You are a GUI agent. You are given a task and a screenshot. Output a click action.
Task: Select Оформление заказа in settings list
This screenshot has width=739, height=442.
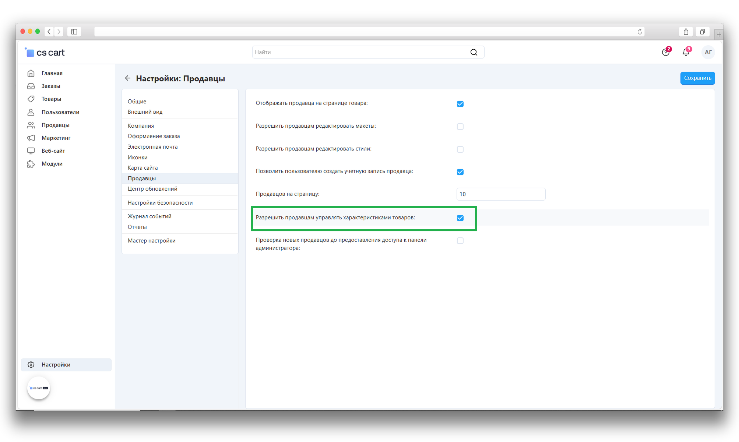154,136
